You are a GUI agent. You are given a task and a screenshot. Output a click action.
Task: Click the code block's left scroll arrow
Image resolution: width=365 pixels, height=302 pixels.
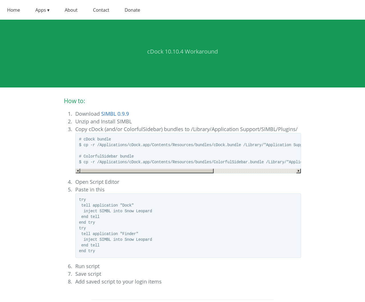coord(78,171)
